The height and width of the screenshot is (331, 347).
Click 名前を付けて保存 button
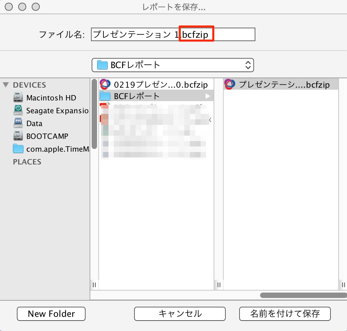pos(285,314)
